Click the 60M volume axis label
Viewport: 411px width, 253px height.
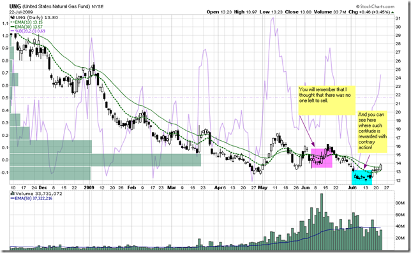(x=400, y=215)
